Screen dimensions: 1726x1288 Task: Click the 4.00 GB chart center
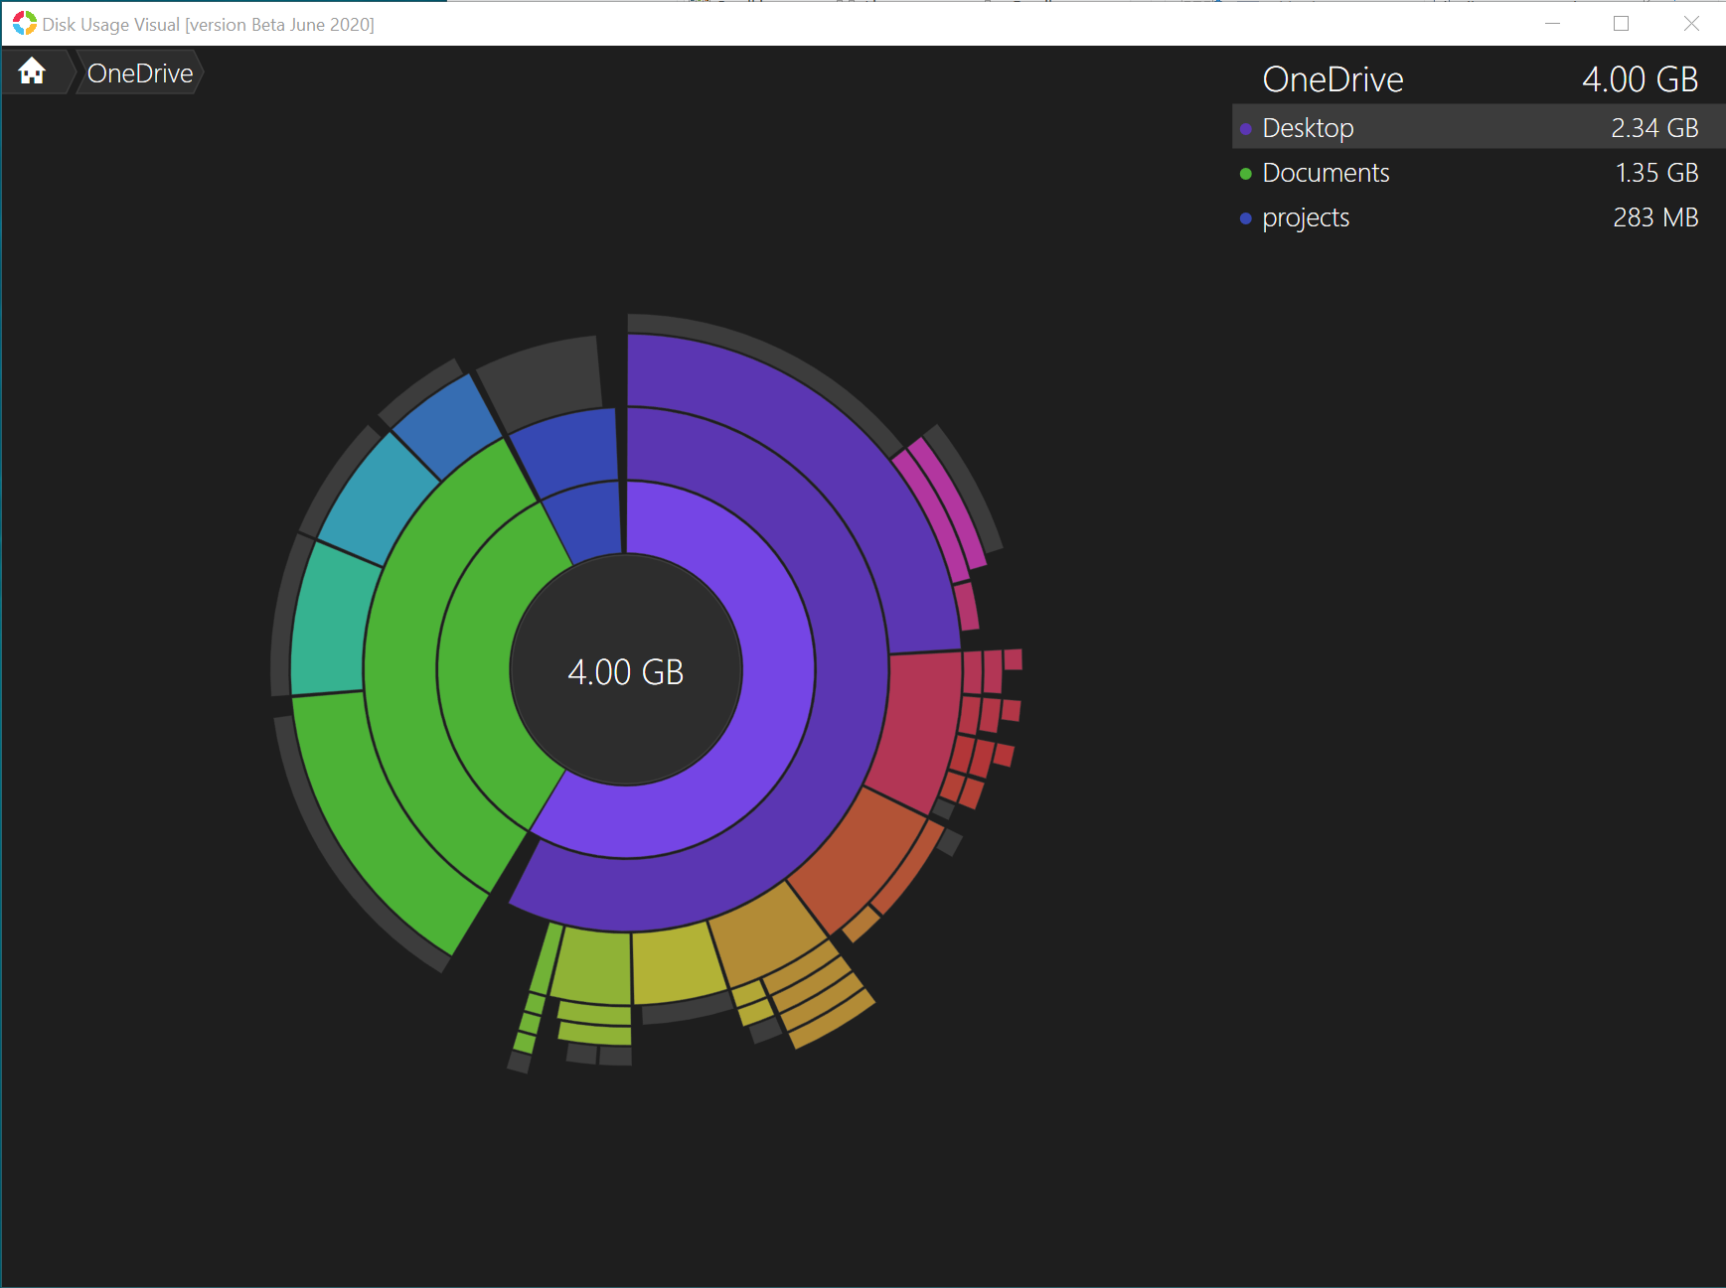click(x=626, y=671)
